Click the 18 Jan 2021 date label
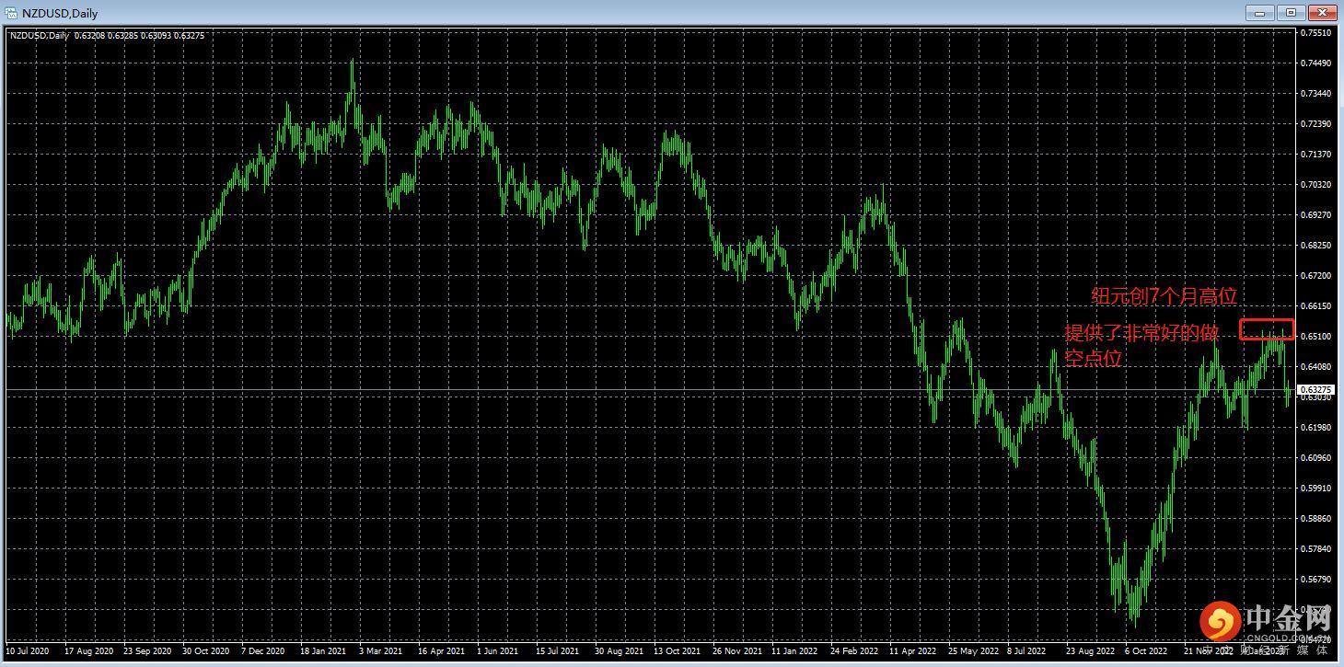The width and height of the screenshot is (1344, 667). (x=321, y=651)
